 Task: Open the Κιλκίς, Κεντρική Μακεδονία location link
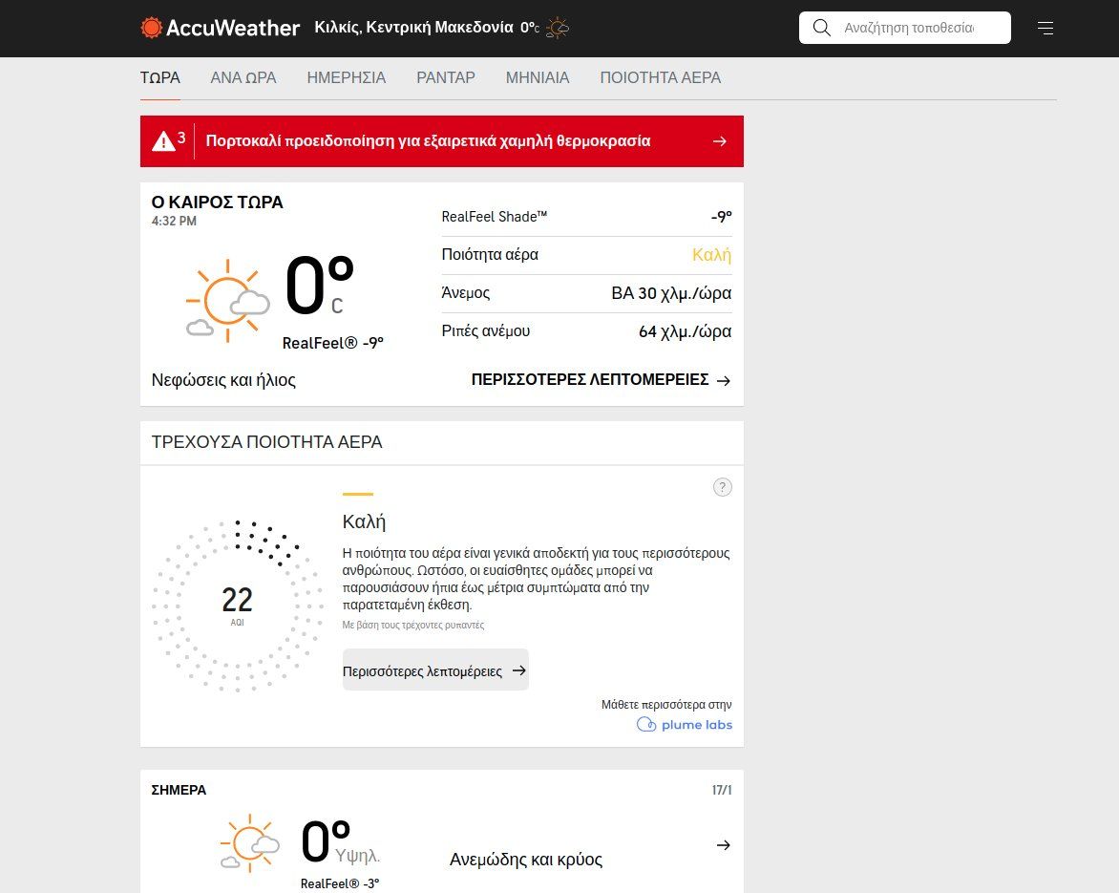(x=413, y=28)
